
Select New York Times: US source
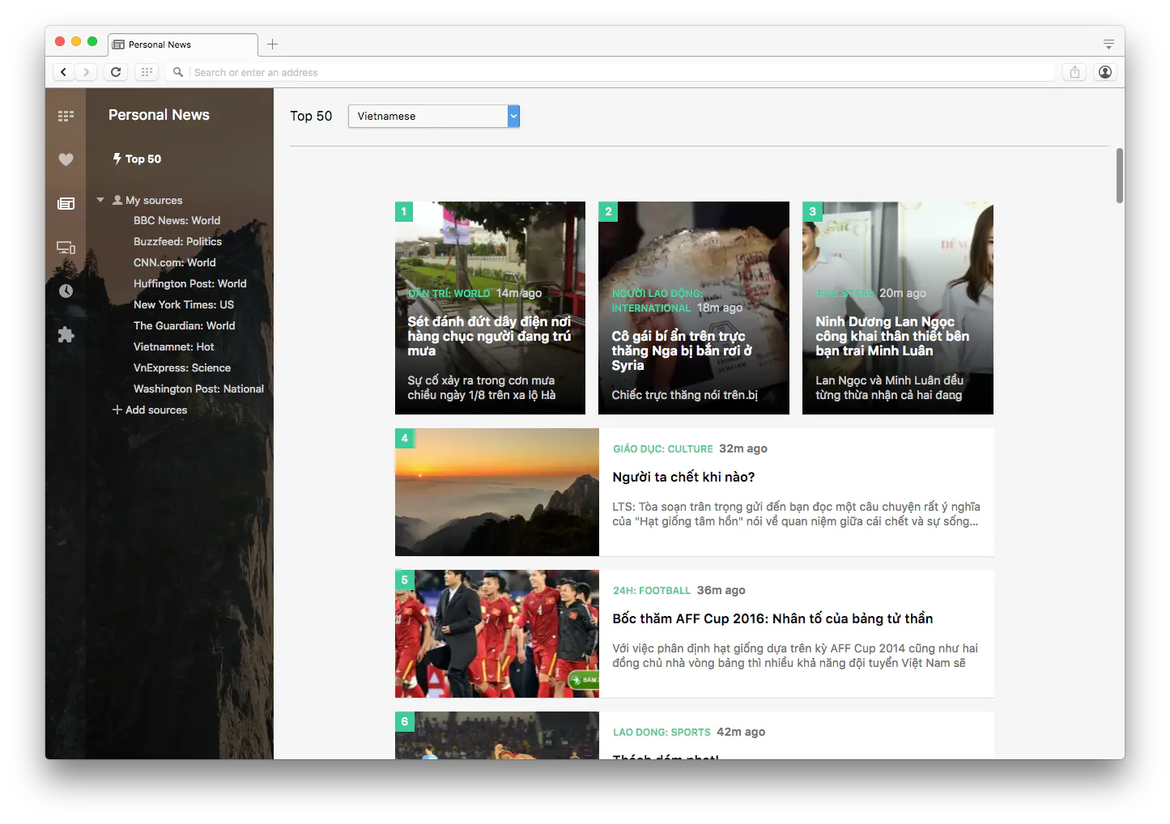click(184, 304)
